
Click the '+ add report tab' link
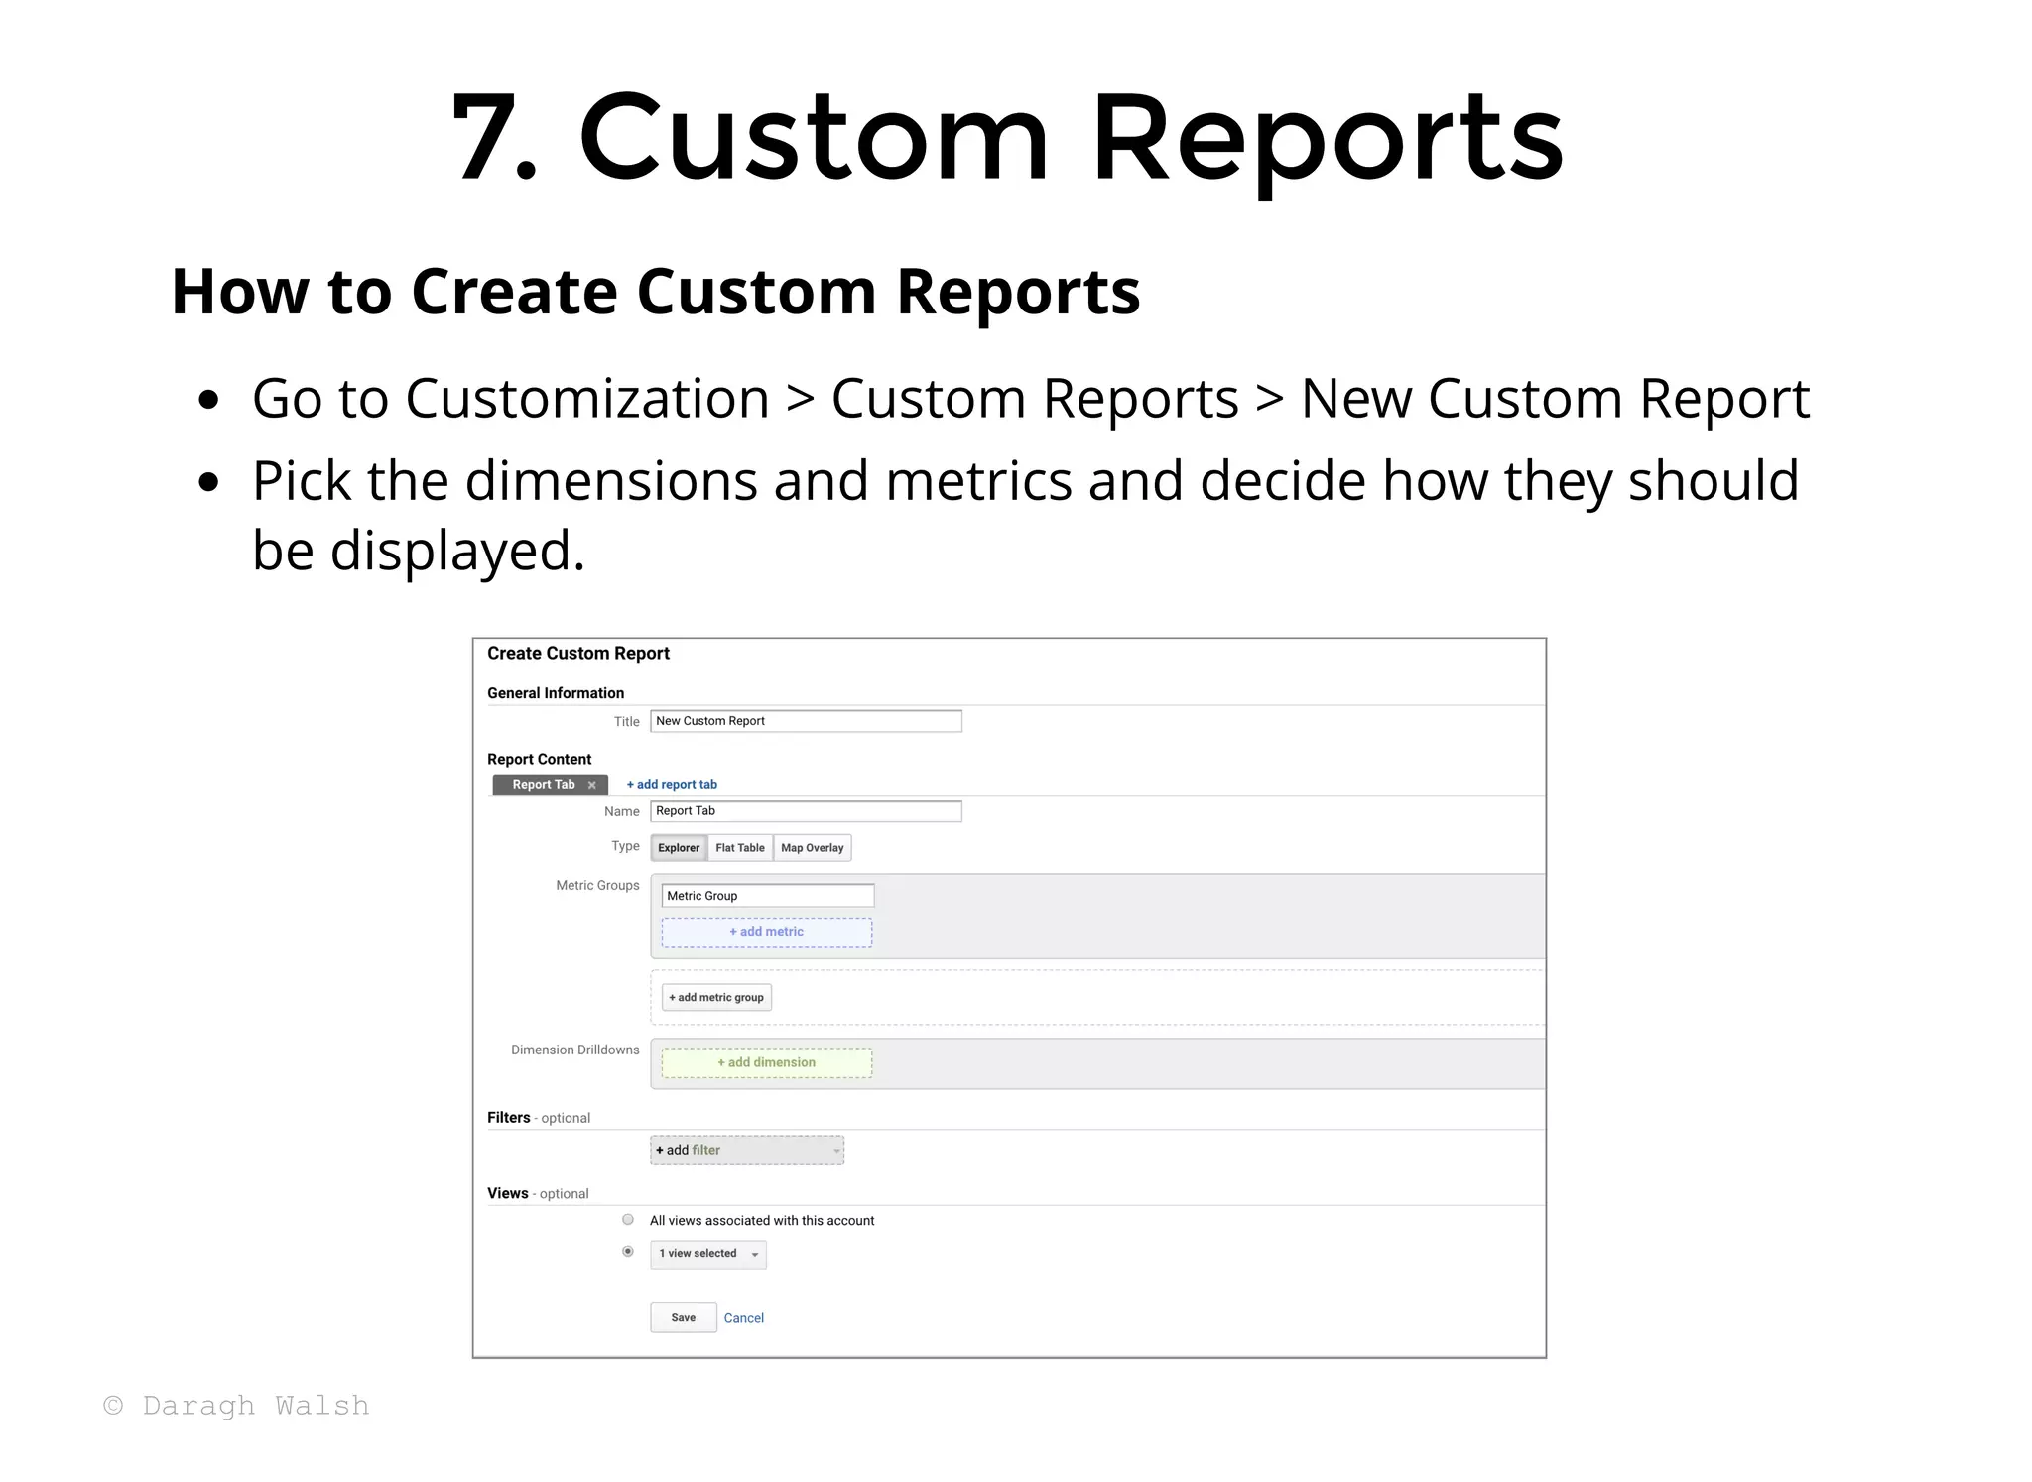672,784
